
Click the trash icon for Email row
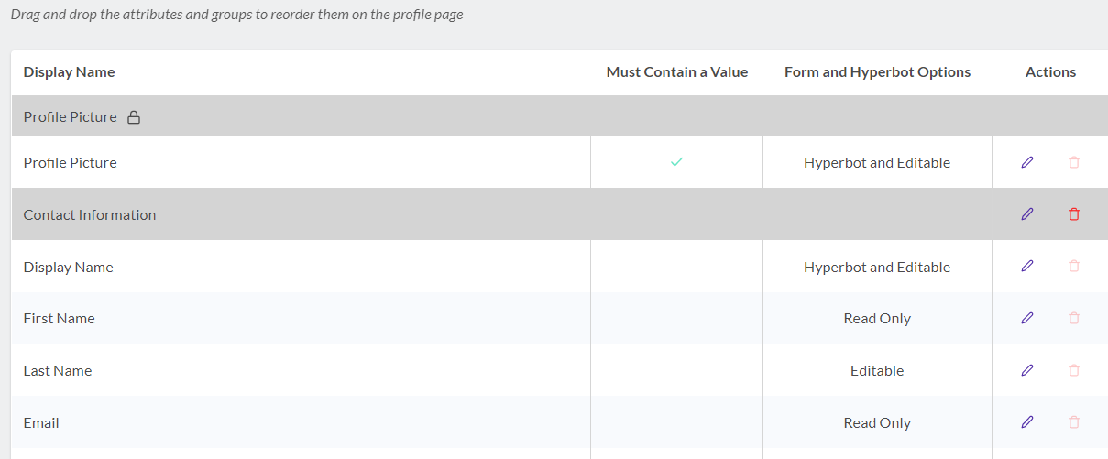pyautogui.click(x=1074, y=422)
